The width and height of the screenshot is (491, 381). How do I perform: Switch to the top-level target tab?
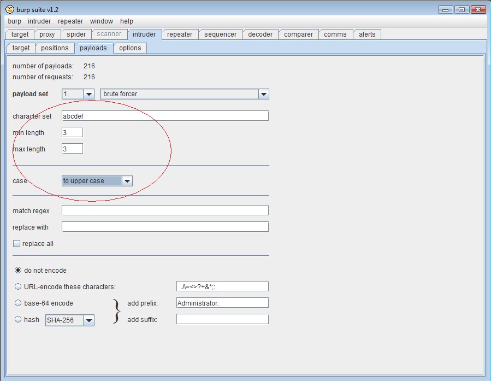coord(20,34)
